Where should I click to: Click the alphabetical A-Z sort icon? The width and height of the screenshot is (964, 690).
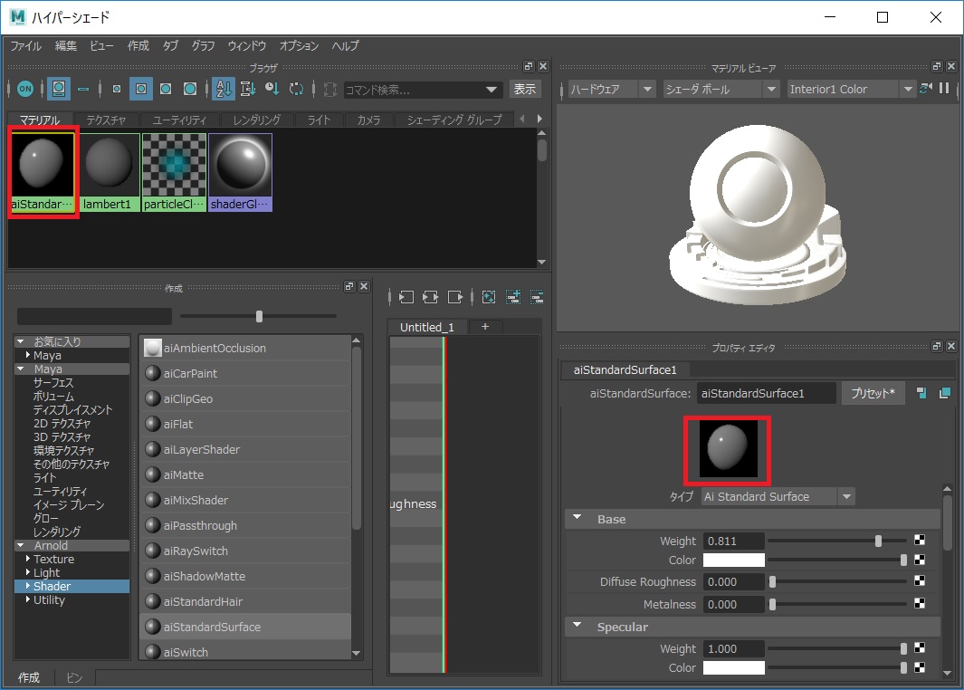tap(224, 89)
